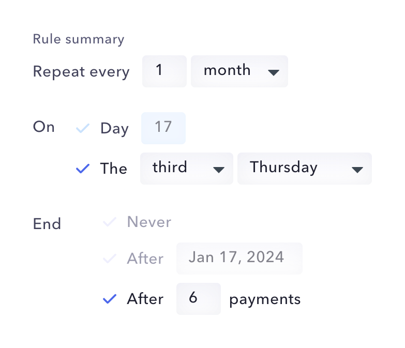Open the third ordinal dropdown

(186, 169)
